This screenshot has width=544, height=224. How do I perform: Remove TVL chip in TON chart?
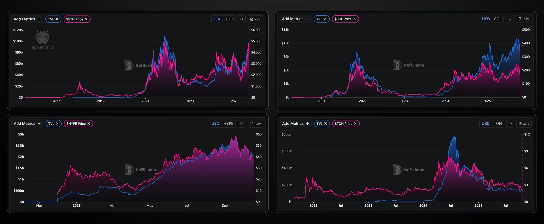click(325, 124)
